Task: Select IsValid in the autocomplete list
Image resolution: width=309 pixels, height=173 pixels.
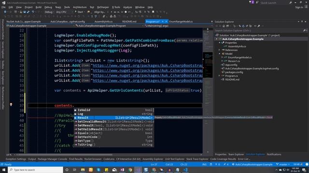Action: [114, 110]
